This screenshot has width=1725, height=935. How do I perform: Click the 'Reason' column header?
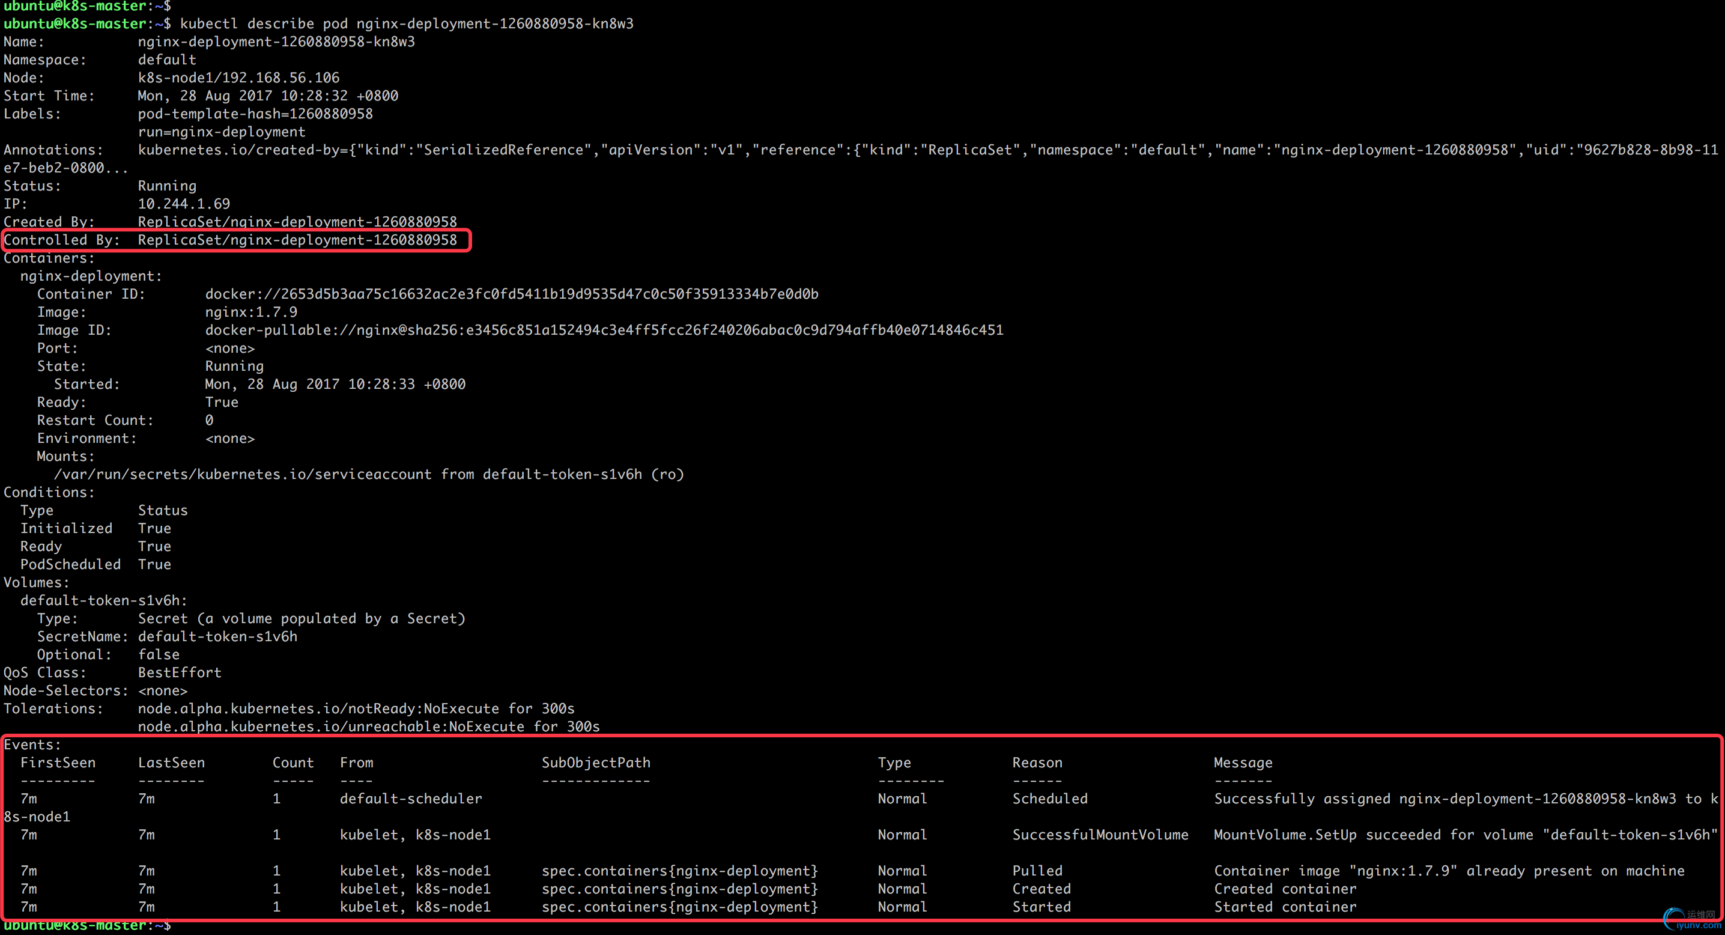pyautogui.click(x=1037, y=763)
